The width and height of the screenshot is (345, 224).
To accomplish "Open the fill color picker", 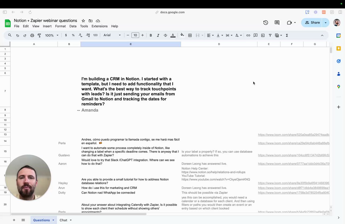I will (182, 35).
